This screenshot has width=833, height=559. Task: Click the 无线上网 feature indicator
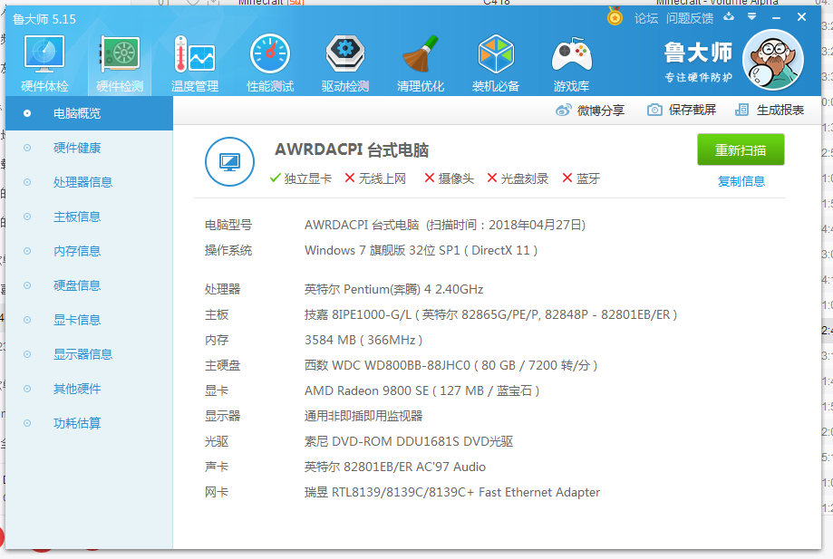pos(375,178)
